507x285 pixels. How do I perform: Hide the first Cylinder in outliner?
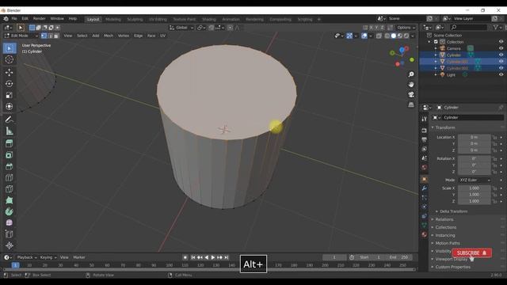pos(501,55)
